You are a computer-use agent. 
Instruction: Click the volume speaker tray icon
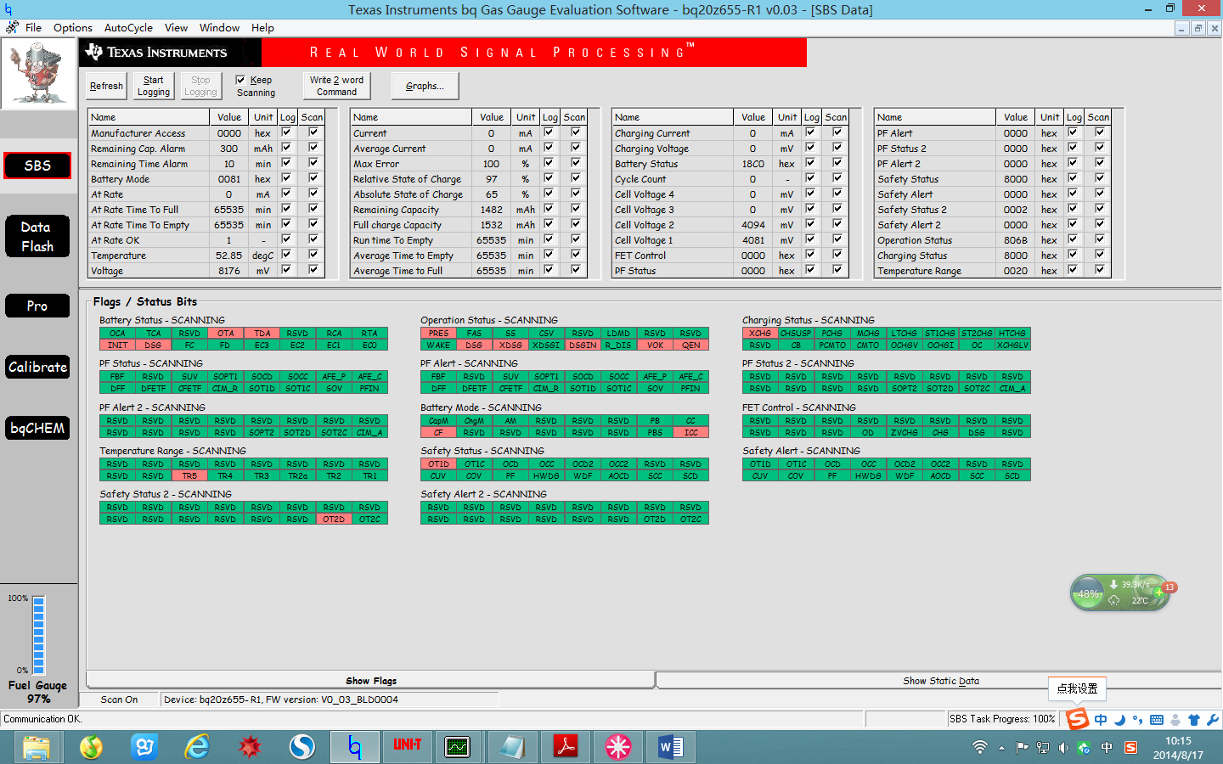pos(1063,748)
